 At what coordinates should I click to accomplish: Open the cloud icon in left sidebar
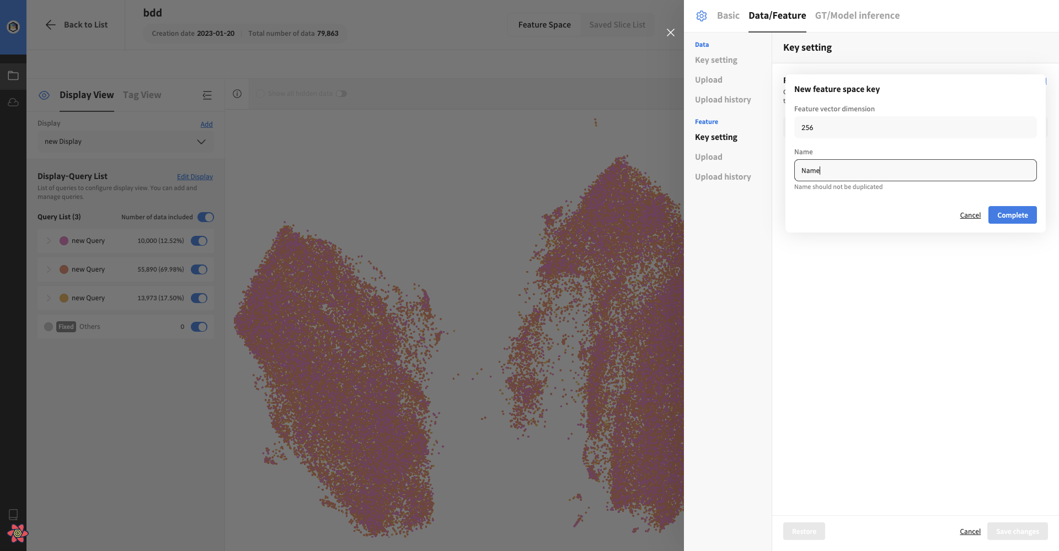click(x=13, y=102)
